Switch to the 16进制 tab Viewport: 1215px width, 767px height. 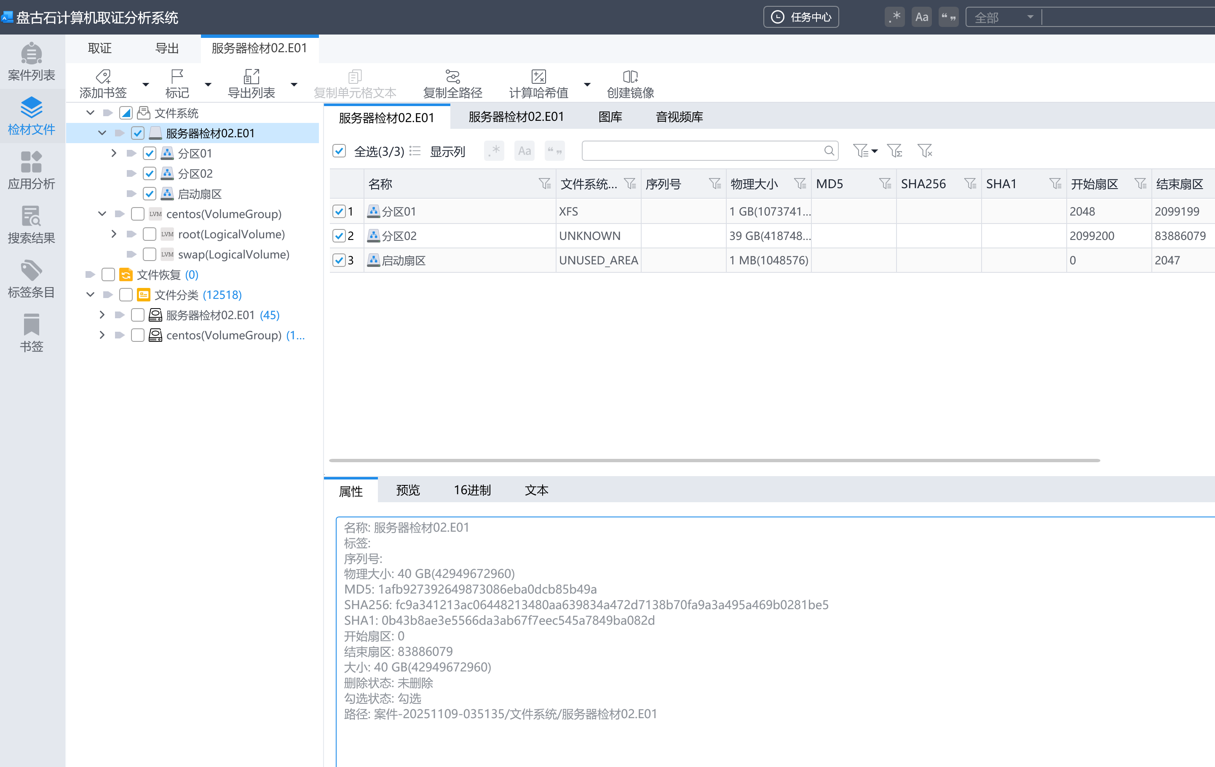point(472,490)
